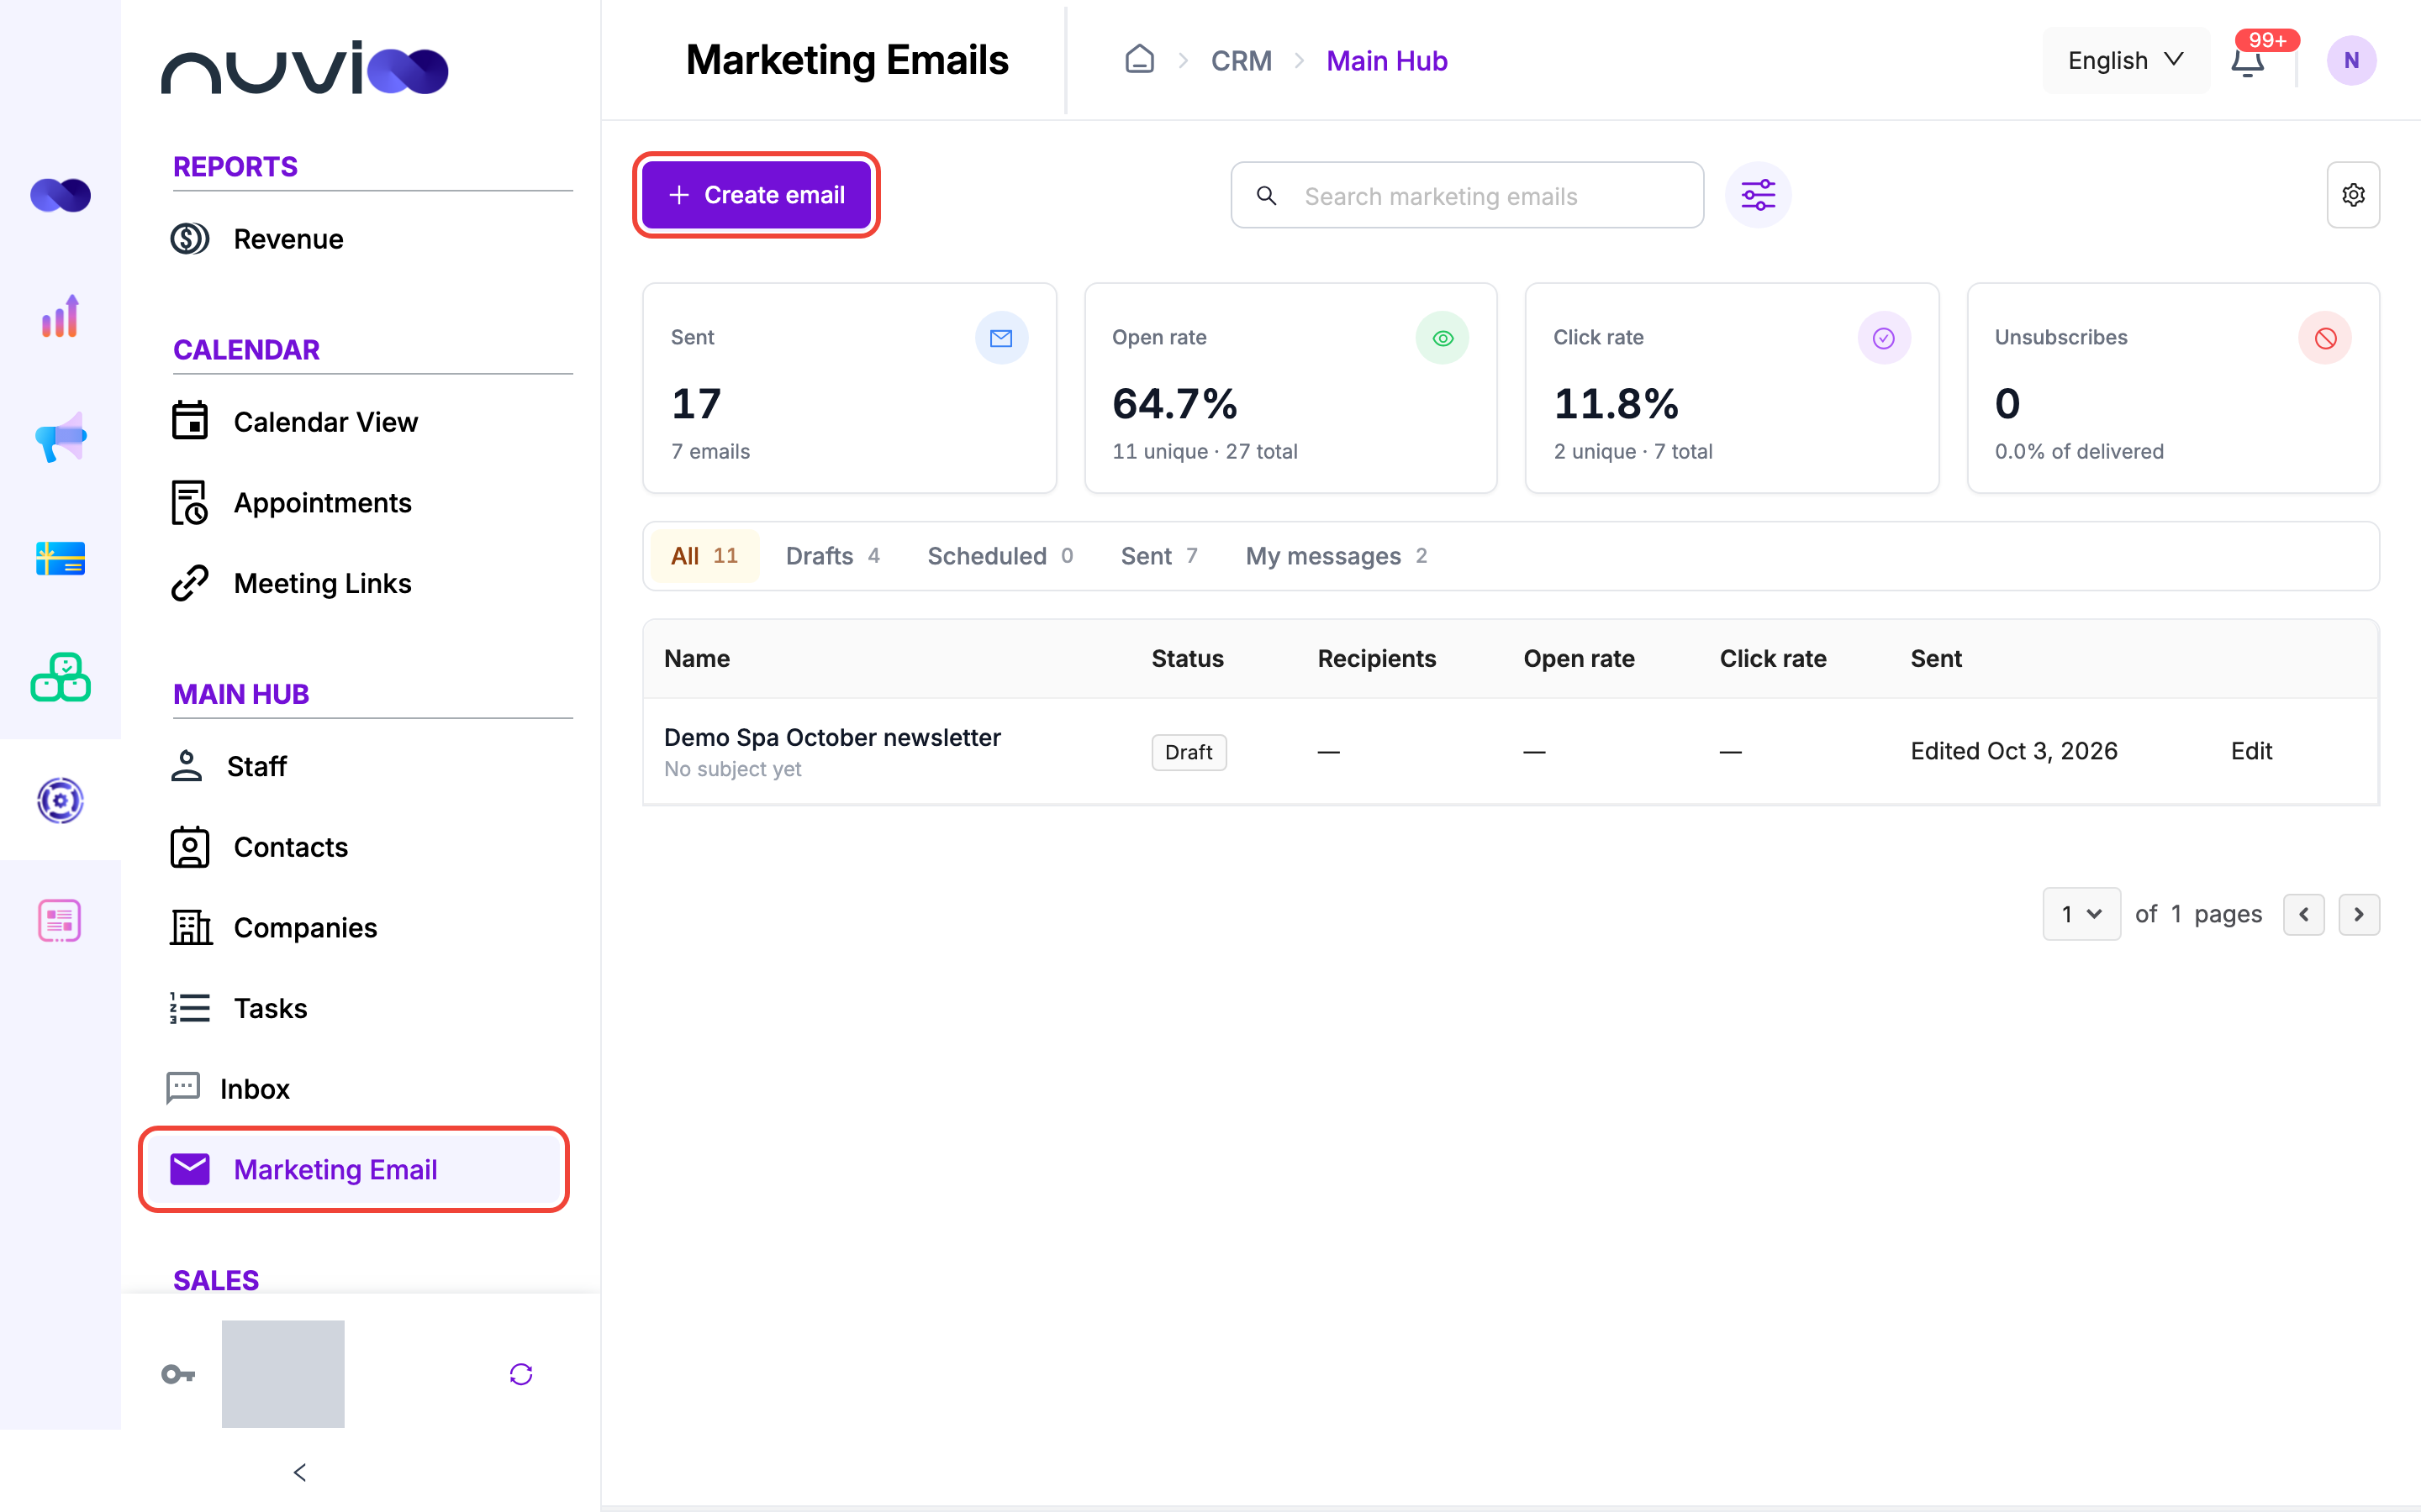Click the key icon at sidebar bottom
2421x1512 pixels.
[x=178, y=1374]
